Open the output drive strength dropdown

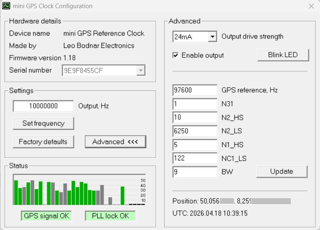coord(212,37)
